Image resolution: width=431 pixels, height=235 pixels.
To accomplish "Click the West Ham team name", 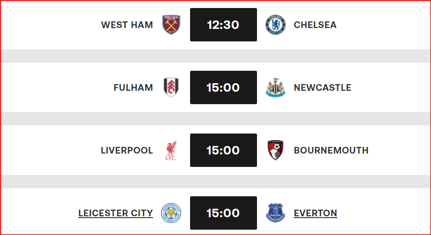I will (x=127, y=25).
